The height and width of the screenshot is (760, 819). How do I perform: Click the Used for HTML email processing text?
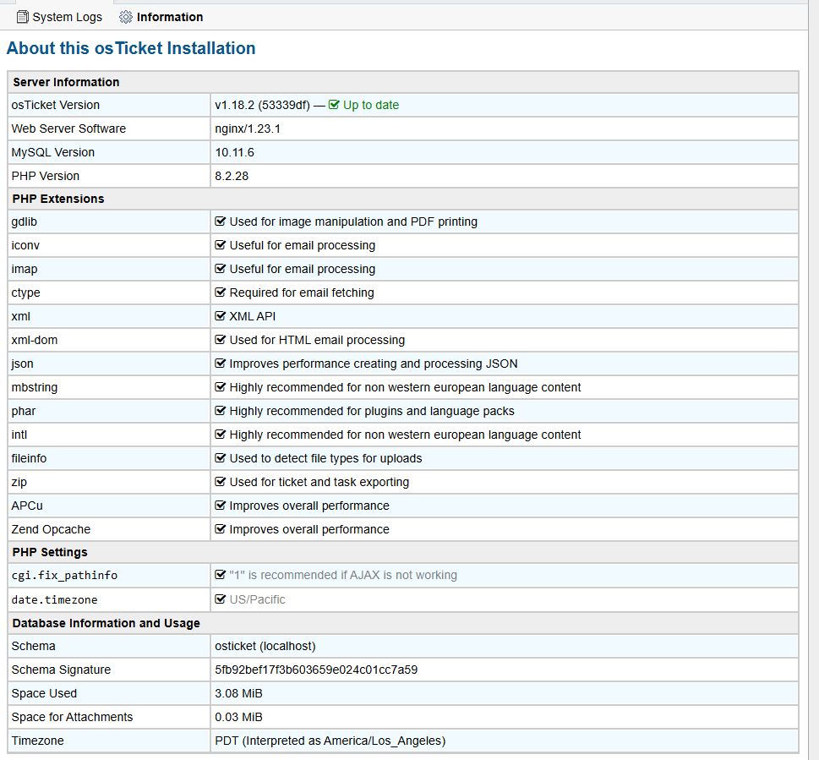click(317, 340)
